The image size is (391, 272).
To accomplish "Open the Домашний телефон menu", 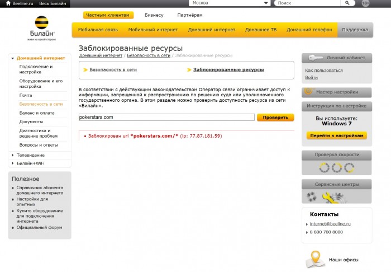I will [309, 30].
